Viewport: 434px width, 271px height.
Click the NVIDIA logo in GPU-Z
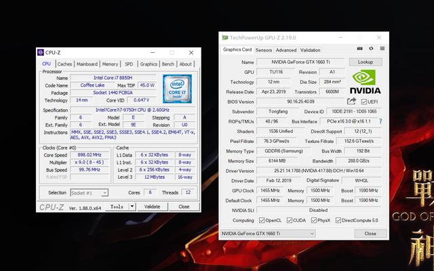click(x=365, y=81)
